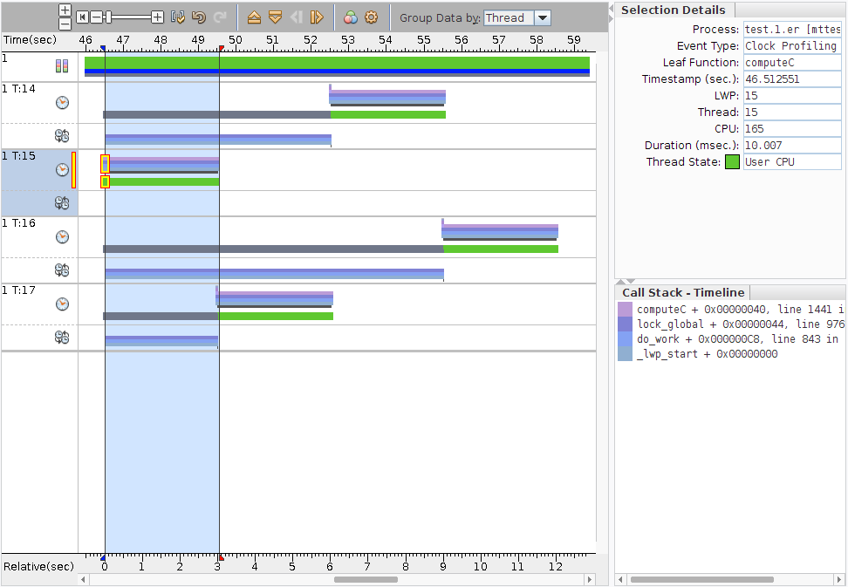Click the synchronization tracing icon for T:14

tap(62, 136)
